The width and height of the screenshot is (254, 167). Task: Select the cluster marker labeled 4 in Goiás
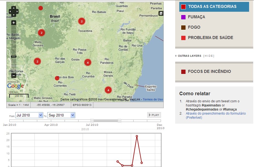click(88, 62)
